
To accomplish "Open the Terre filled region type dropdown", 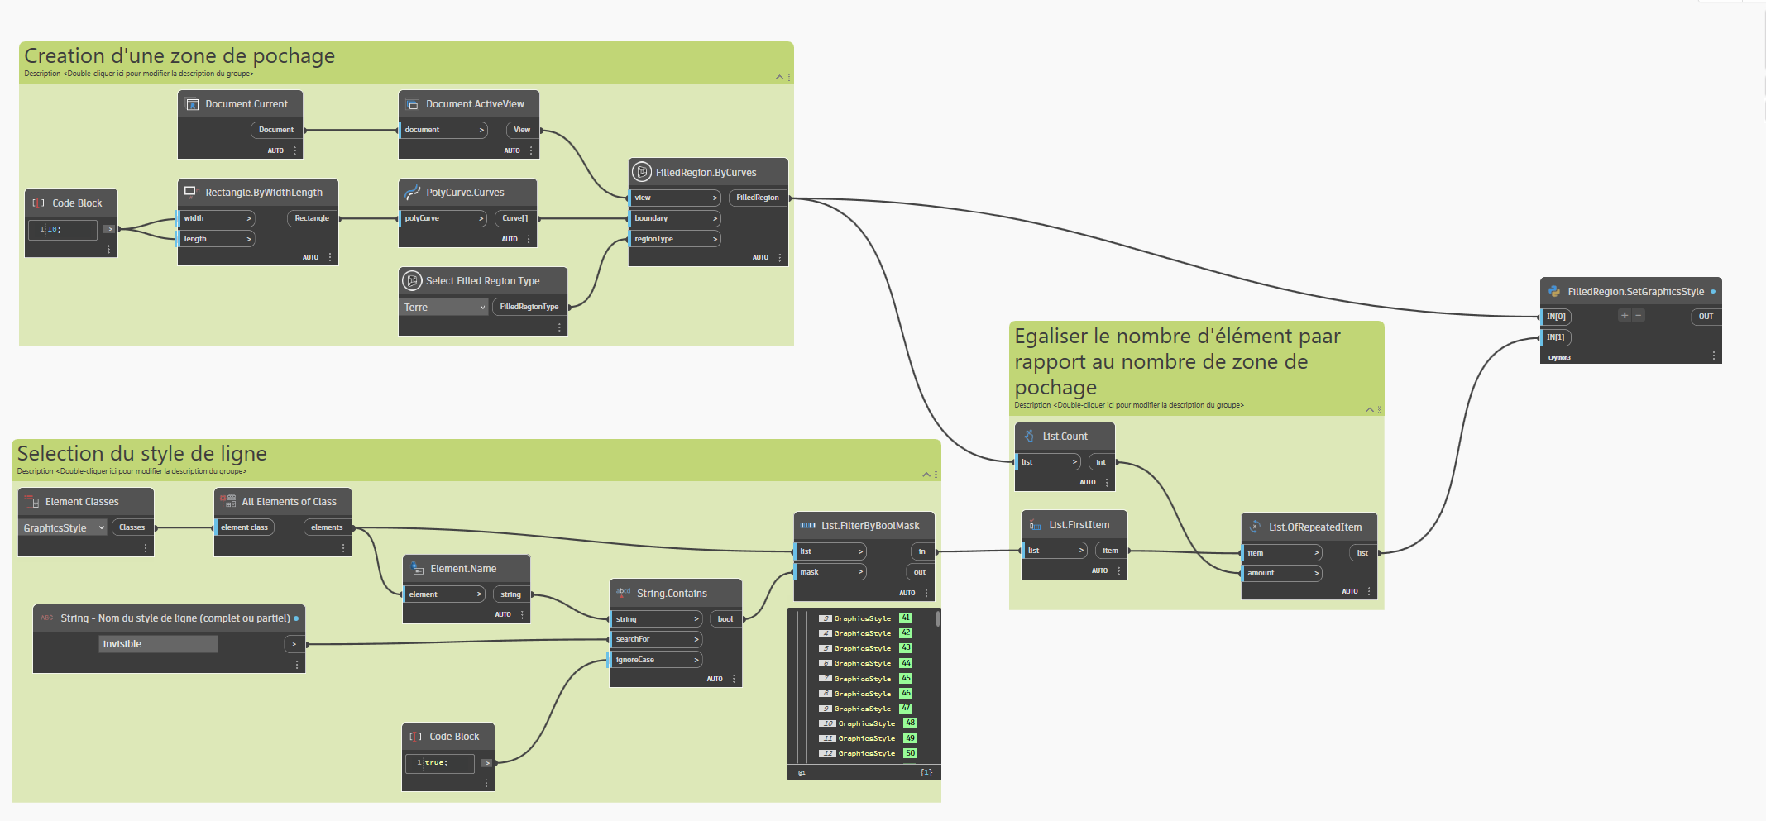I will 444,307.
